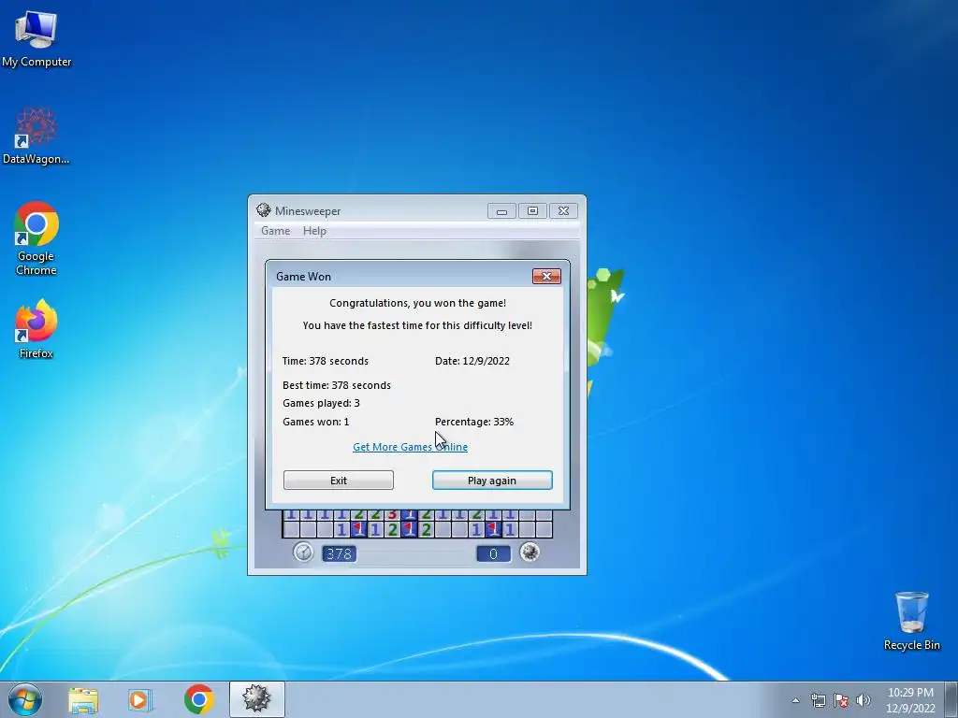Click the 378 timer counter
The width and height of the screenshot is (958, 718).
click(339, 553)
